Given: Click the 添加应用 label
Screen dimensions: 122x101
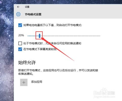Looking at the screenshot, I should [x=37, y=82].
